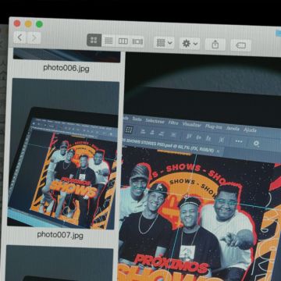Switch Finder to list view
This screenshot has width=281, height=281.
pos(108,41)
